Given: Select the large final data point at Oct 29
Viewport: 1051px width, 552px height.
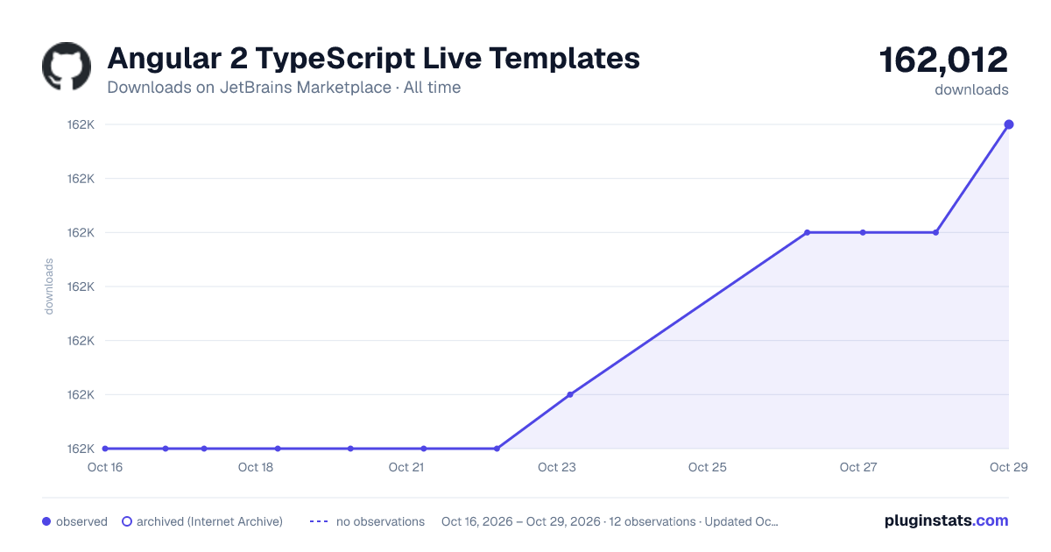Looking at the screenshot, I should [1009, 124].
